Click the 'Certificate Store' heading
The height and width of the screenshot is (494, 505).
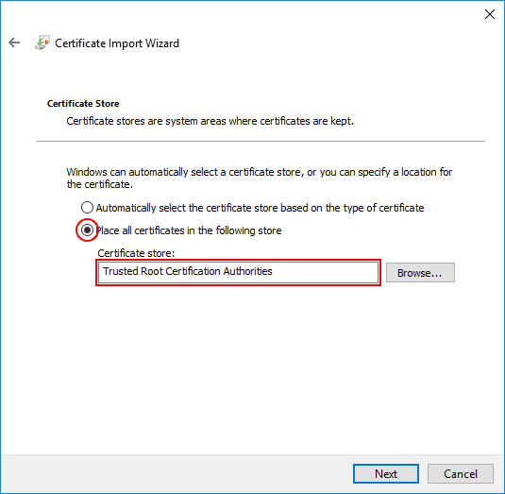(83, 104)
